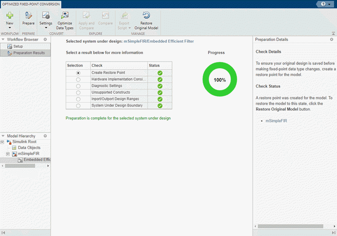Select the Unsupported Constructs radio button
Image resolution: width=337 pixels, height=236 pixels.
coord(78,92)
